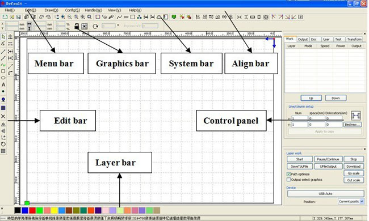Choose the Text tool marked A

pos(3,84)
